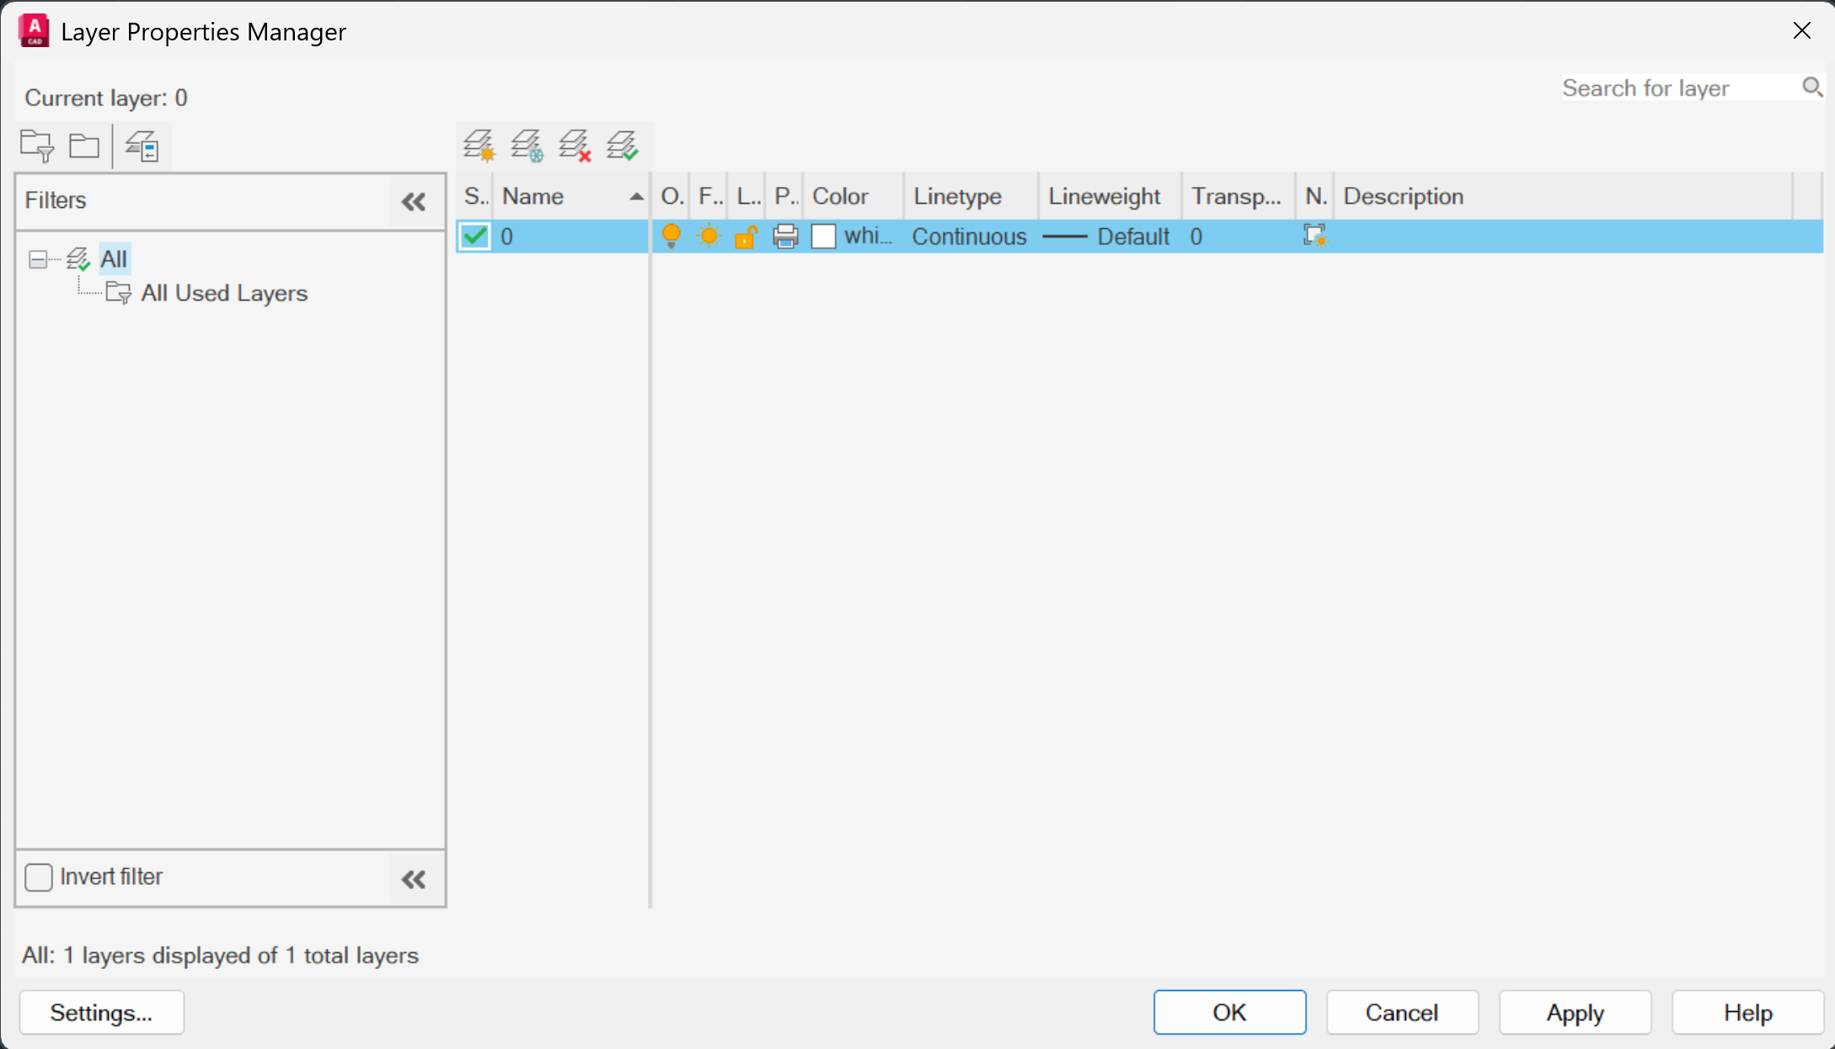The height and width of the screenshot is (1049, 1835).
Task: Click the Delete Layer icon
Action: pos(575,145)
